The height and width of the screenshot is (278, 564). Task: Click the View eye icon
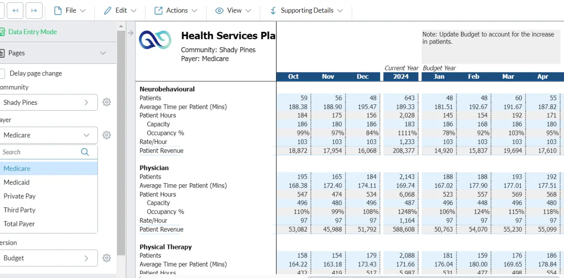click(x=219, y=11)
